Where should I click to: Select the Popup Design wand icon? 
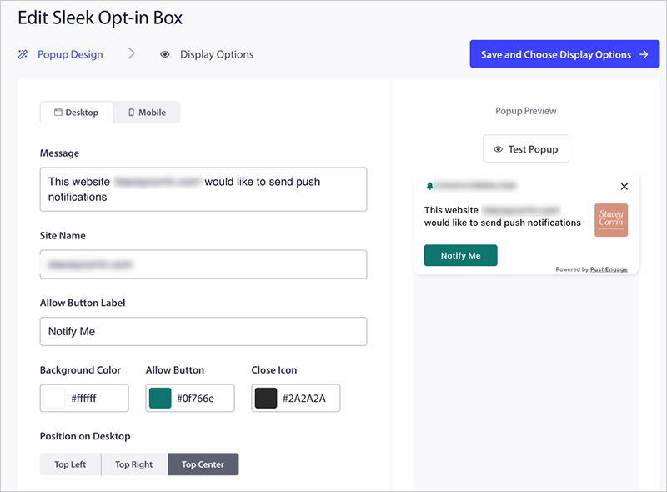tap(23, 54)
